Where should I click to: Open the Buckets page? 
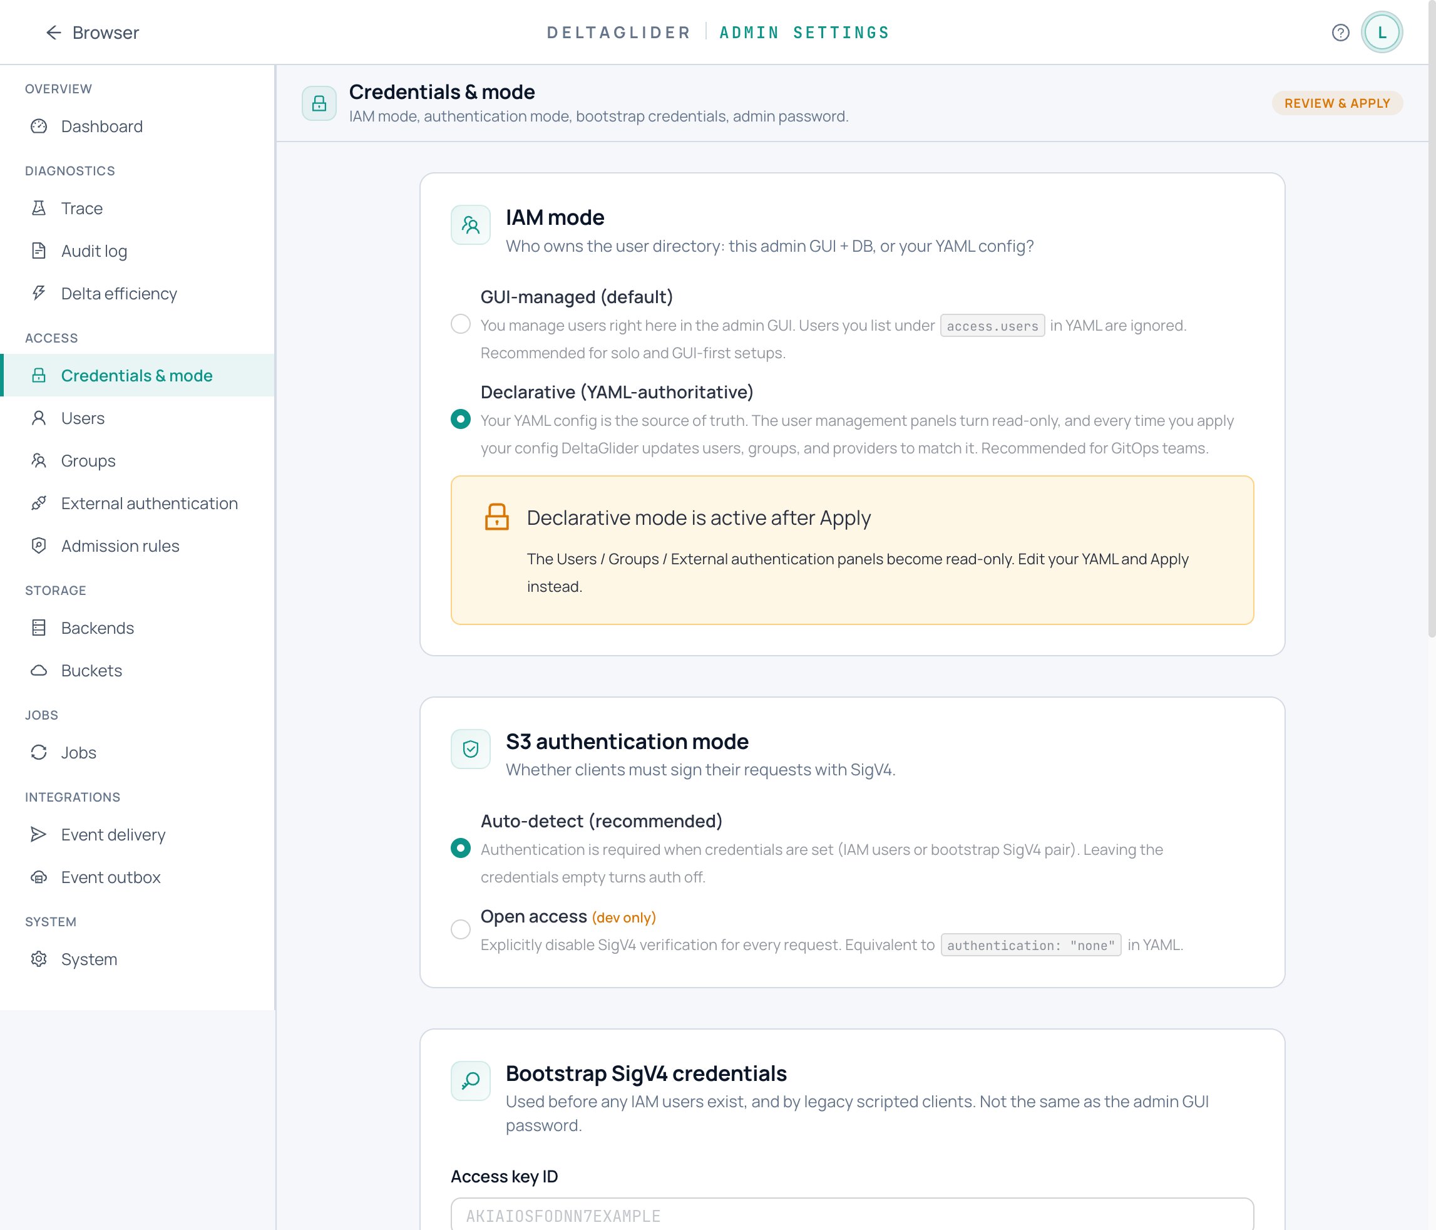[x=138, y=671]
